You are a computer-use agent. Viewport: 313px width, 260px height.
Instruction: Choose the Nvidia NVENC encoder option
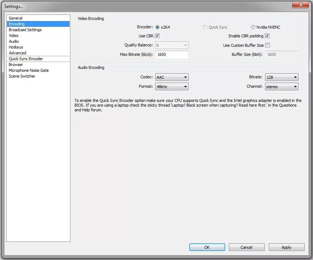253,27
